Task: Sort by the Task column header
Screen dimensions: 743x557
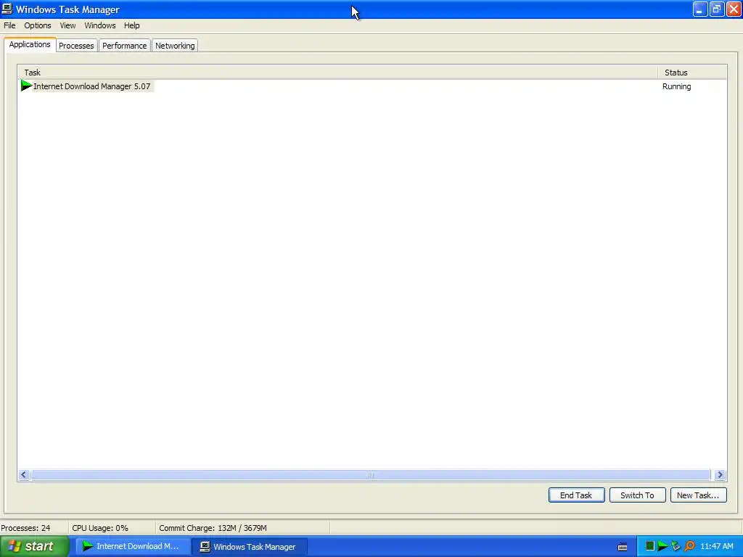Action: 338,73
